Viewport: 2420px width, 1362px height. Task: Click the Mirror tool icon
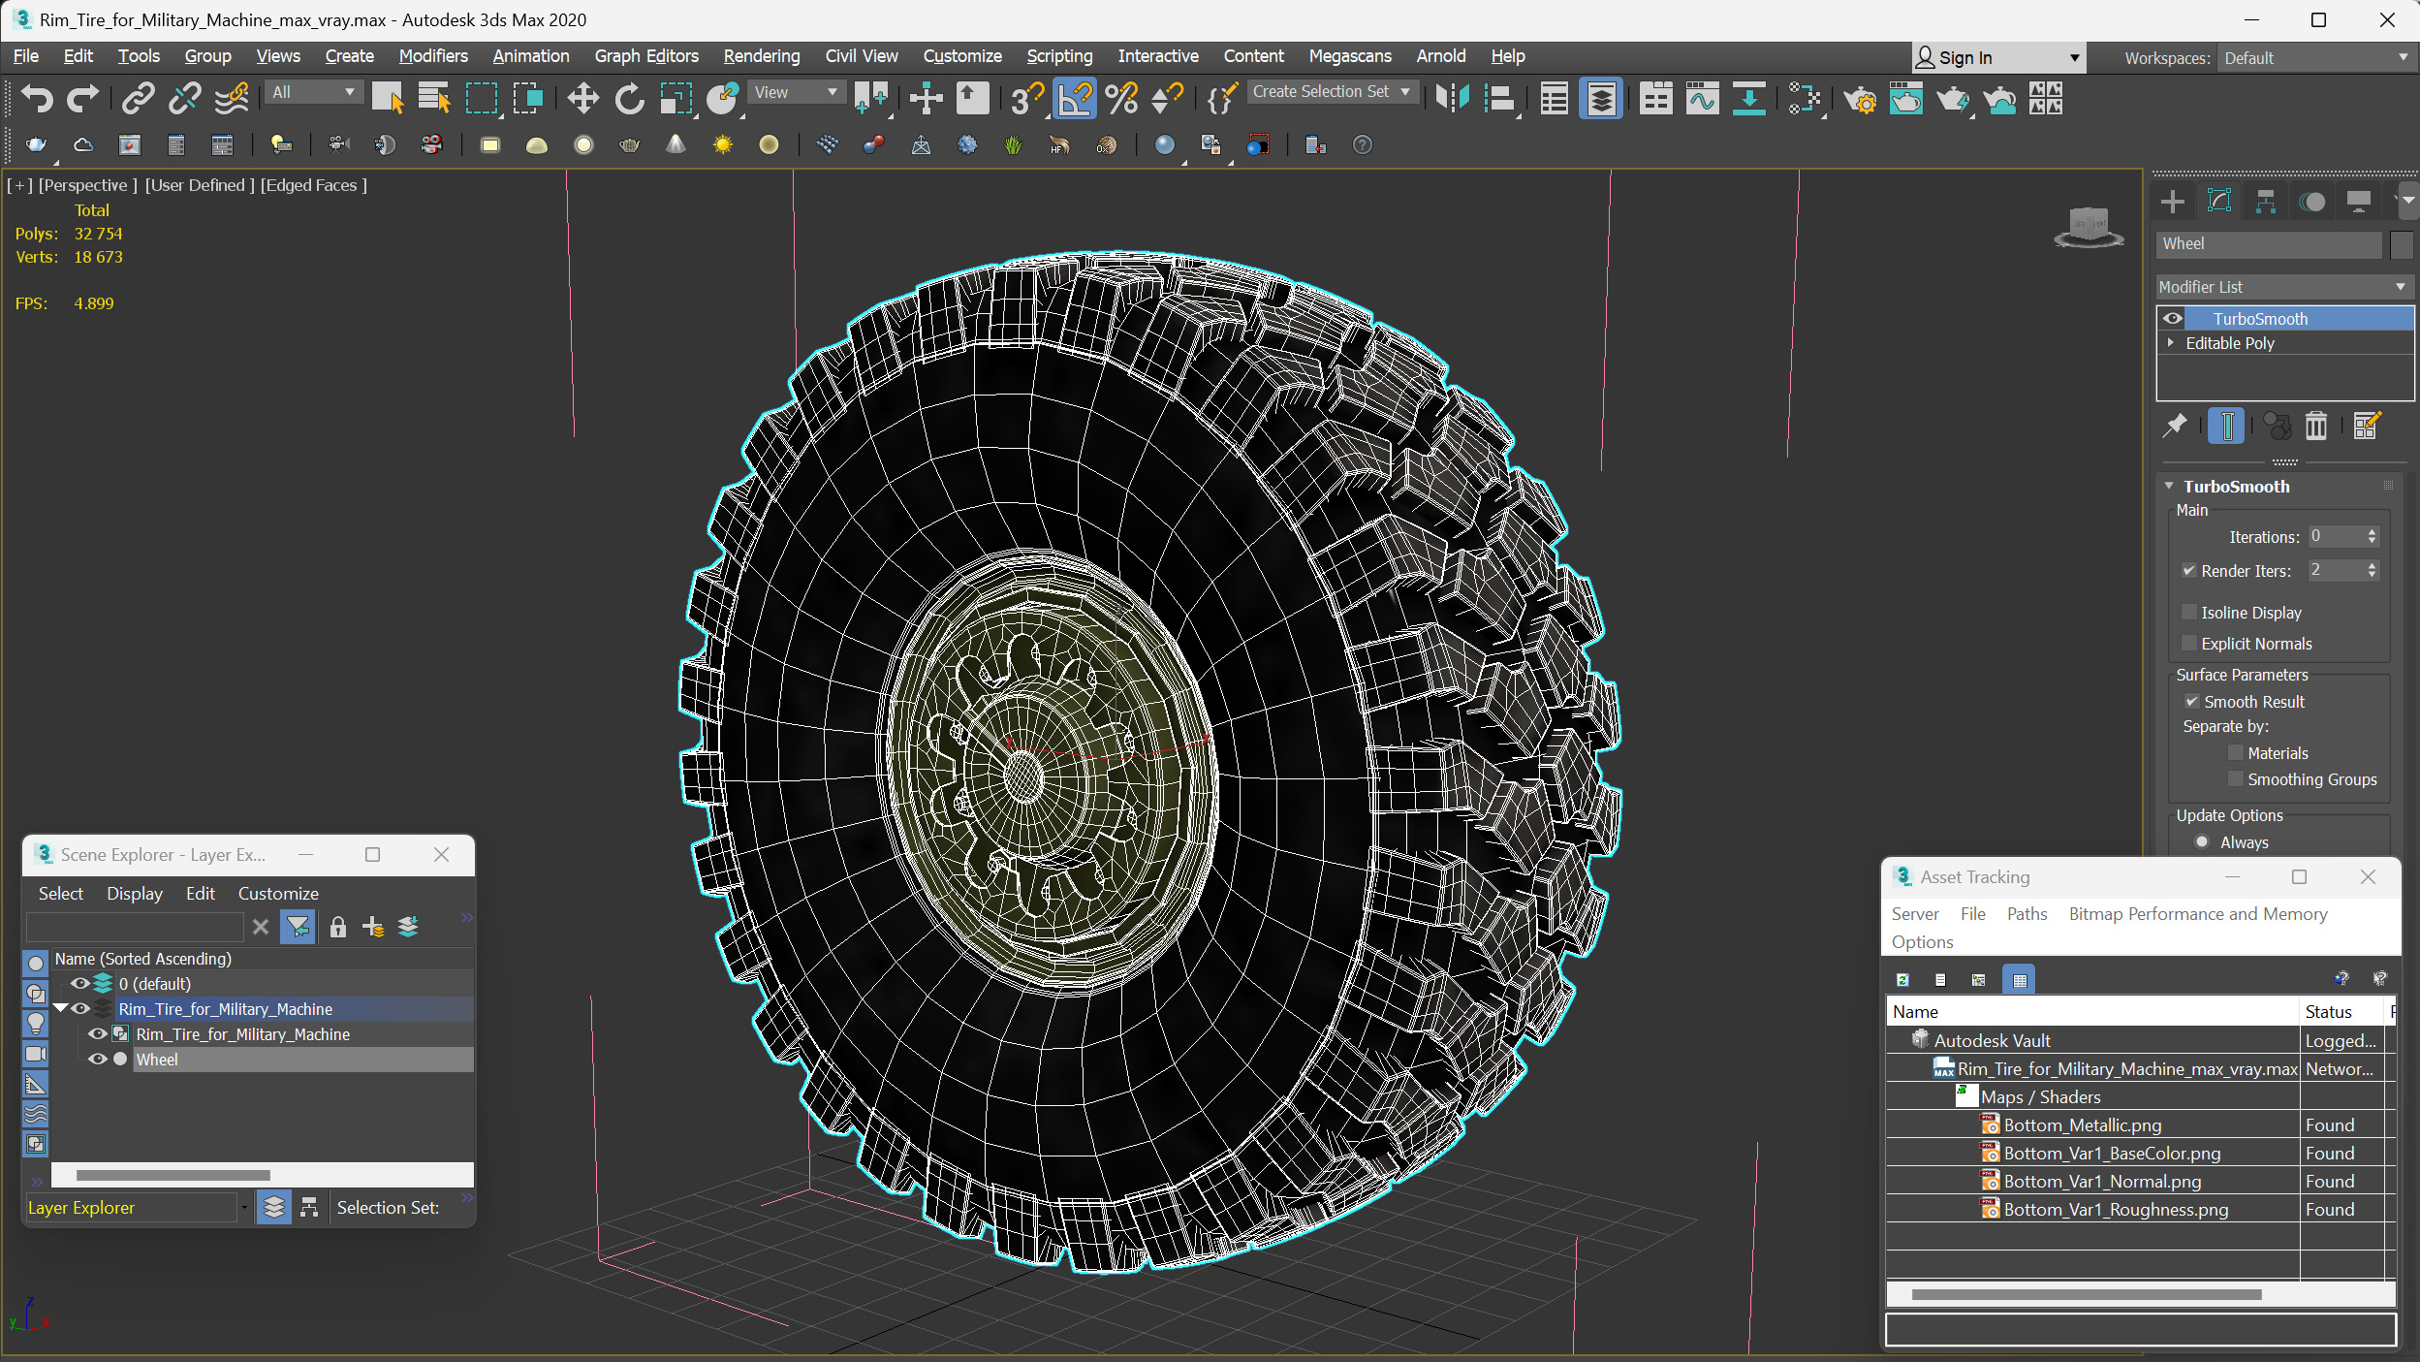point(1452,98)
